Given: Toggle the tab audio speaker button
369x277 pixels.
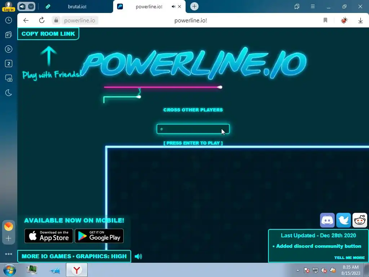Looking at the screenshot, I should click(x=22, y=6).
